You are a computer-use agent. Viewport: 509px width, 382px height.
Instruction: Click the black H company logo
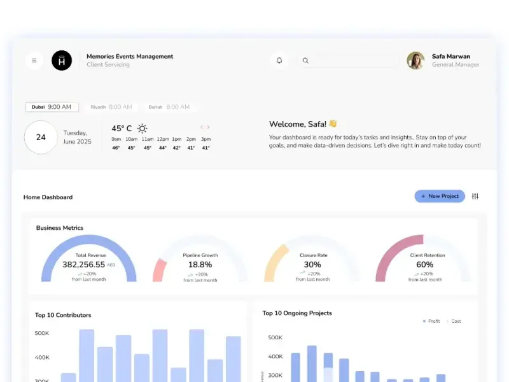coord(62,60)
